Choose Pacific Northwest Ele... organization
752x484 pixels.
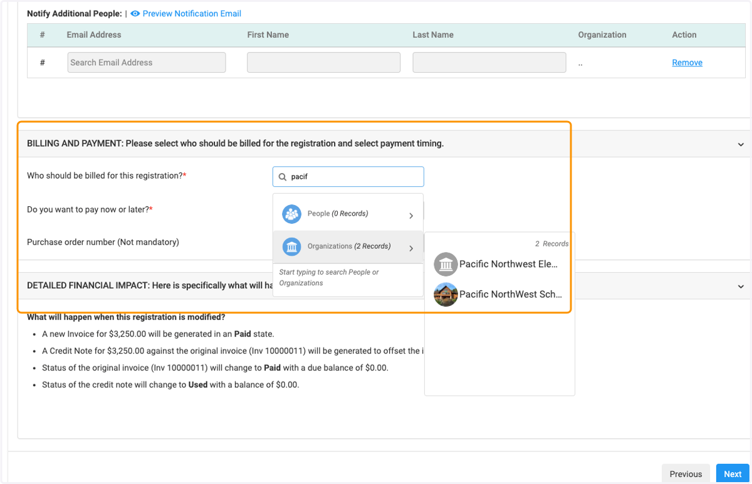coord(499,265)
